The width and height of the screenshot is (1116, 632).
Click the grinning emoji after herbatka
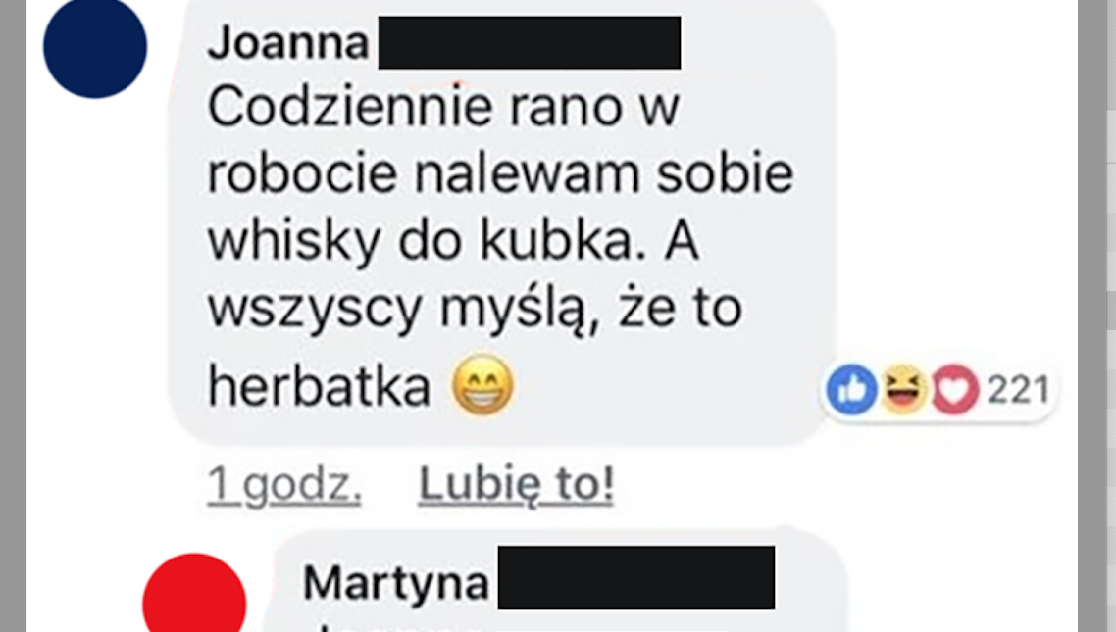(483, 385)
